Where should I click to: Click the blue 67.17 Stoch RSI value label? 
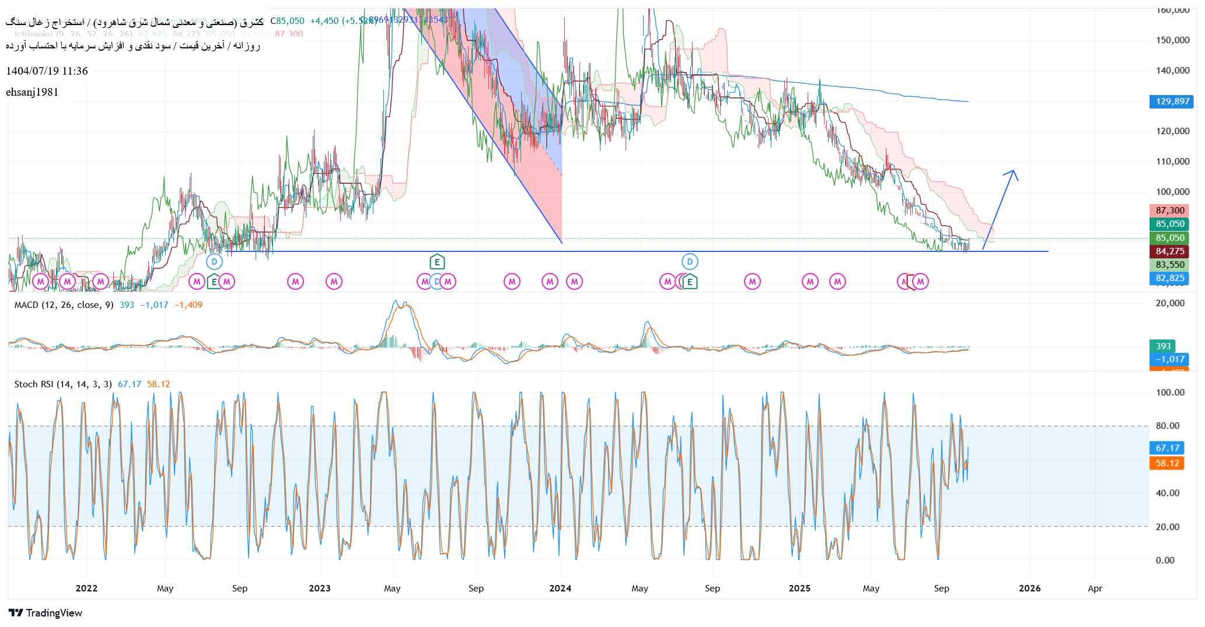coord(1167,448)
